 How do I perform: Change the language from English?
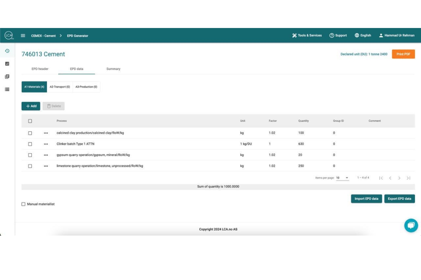[x=363, y=35]
